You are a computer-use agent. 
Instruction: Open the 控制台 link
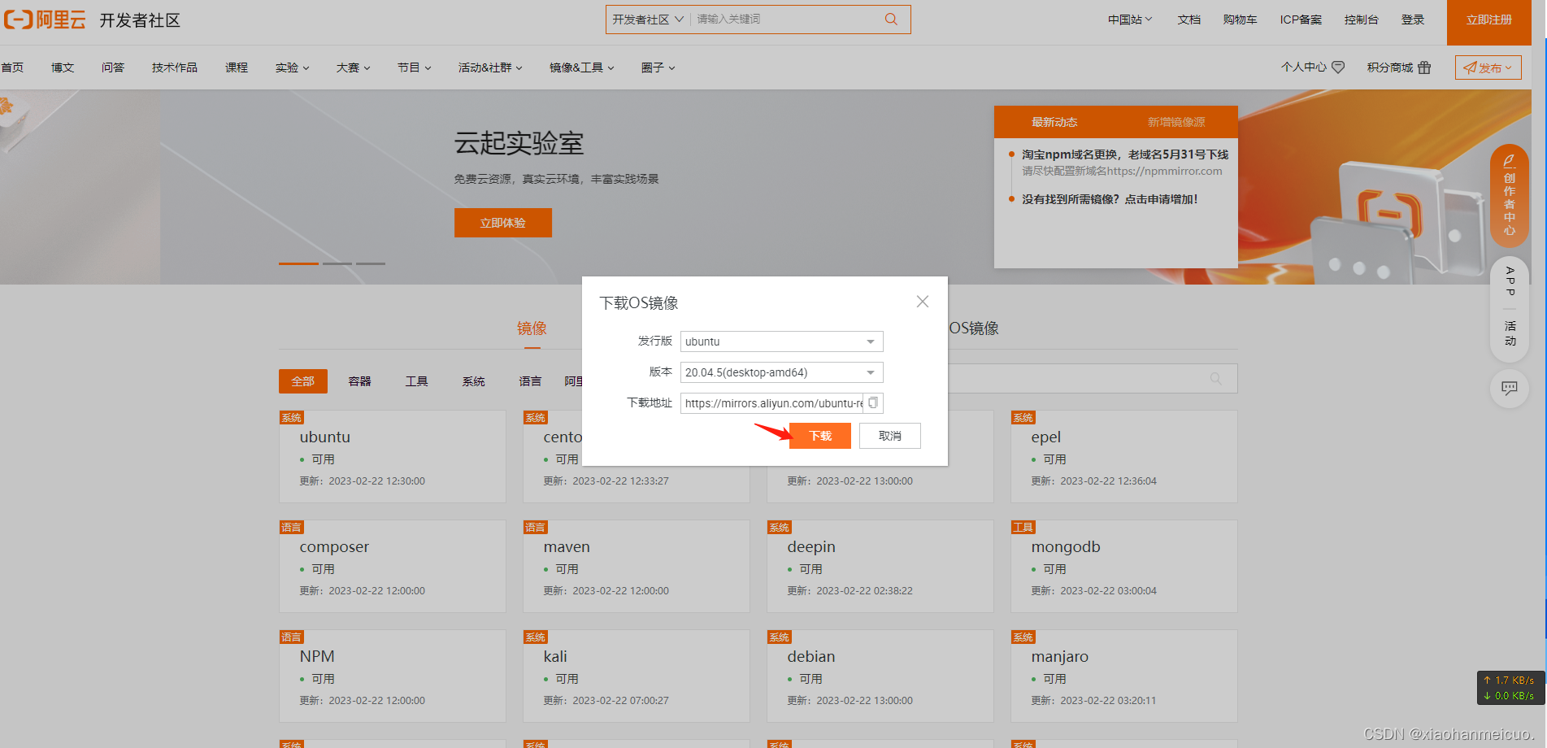coord(1361,20)
